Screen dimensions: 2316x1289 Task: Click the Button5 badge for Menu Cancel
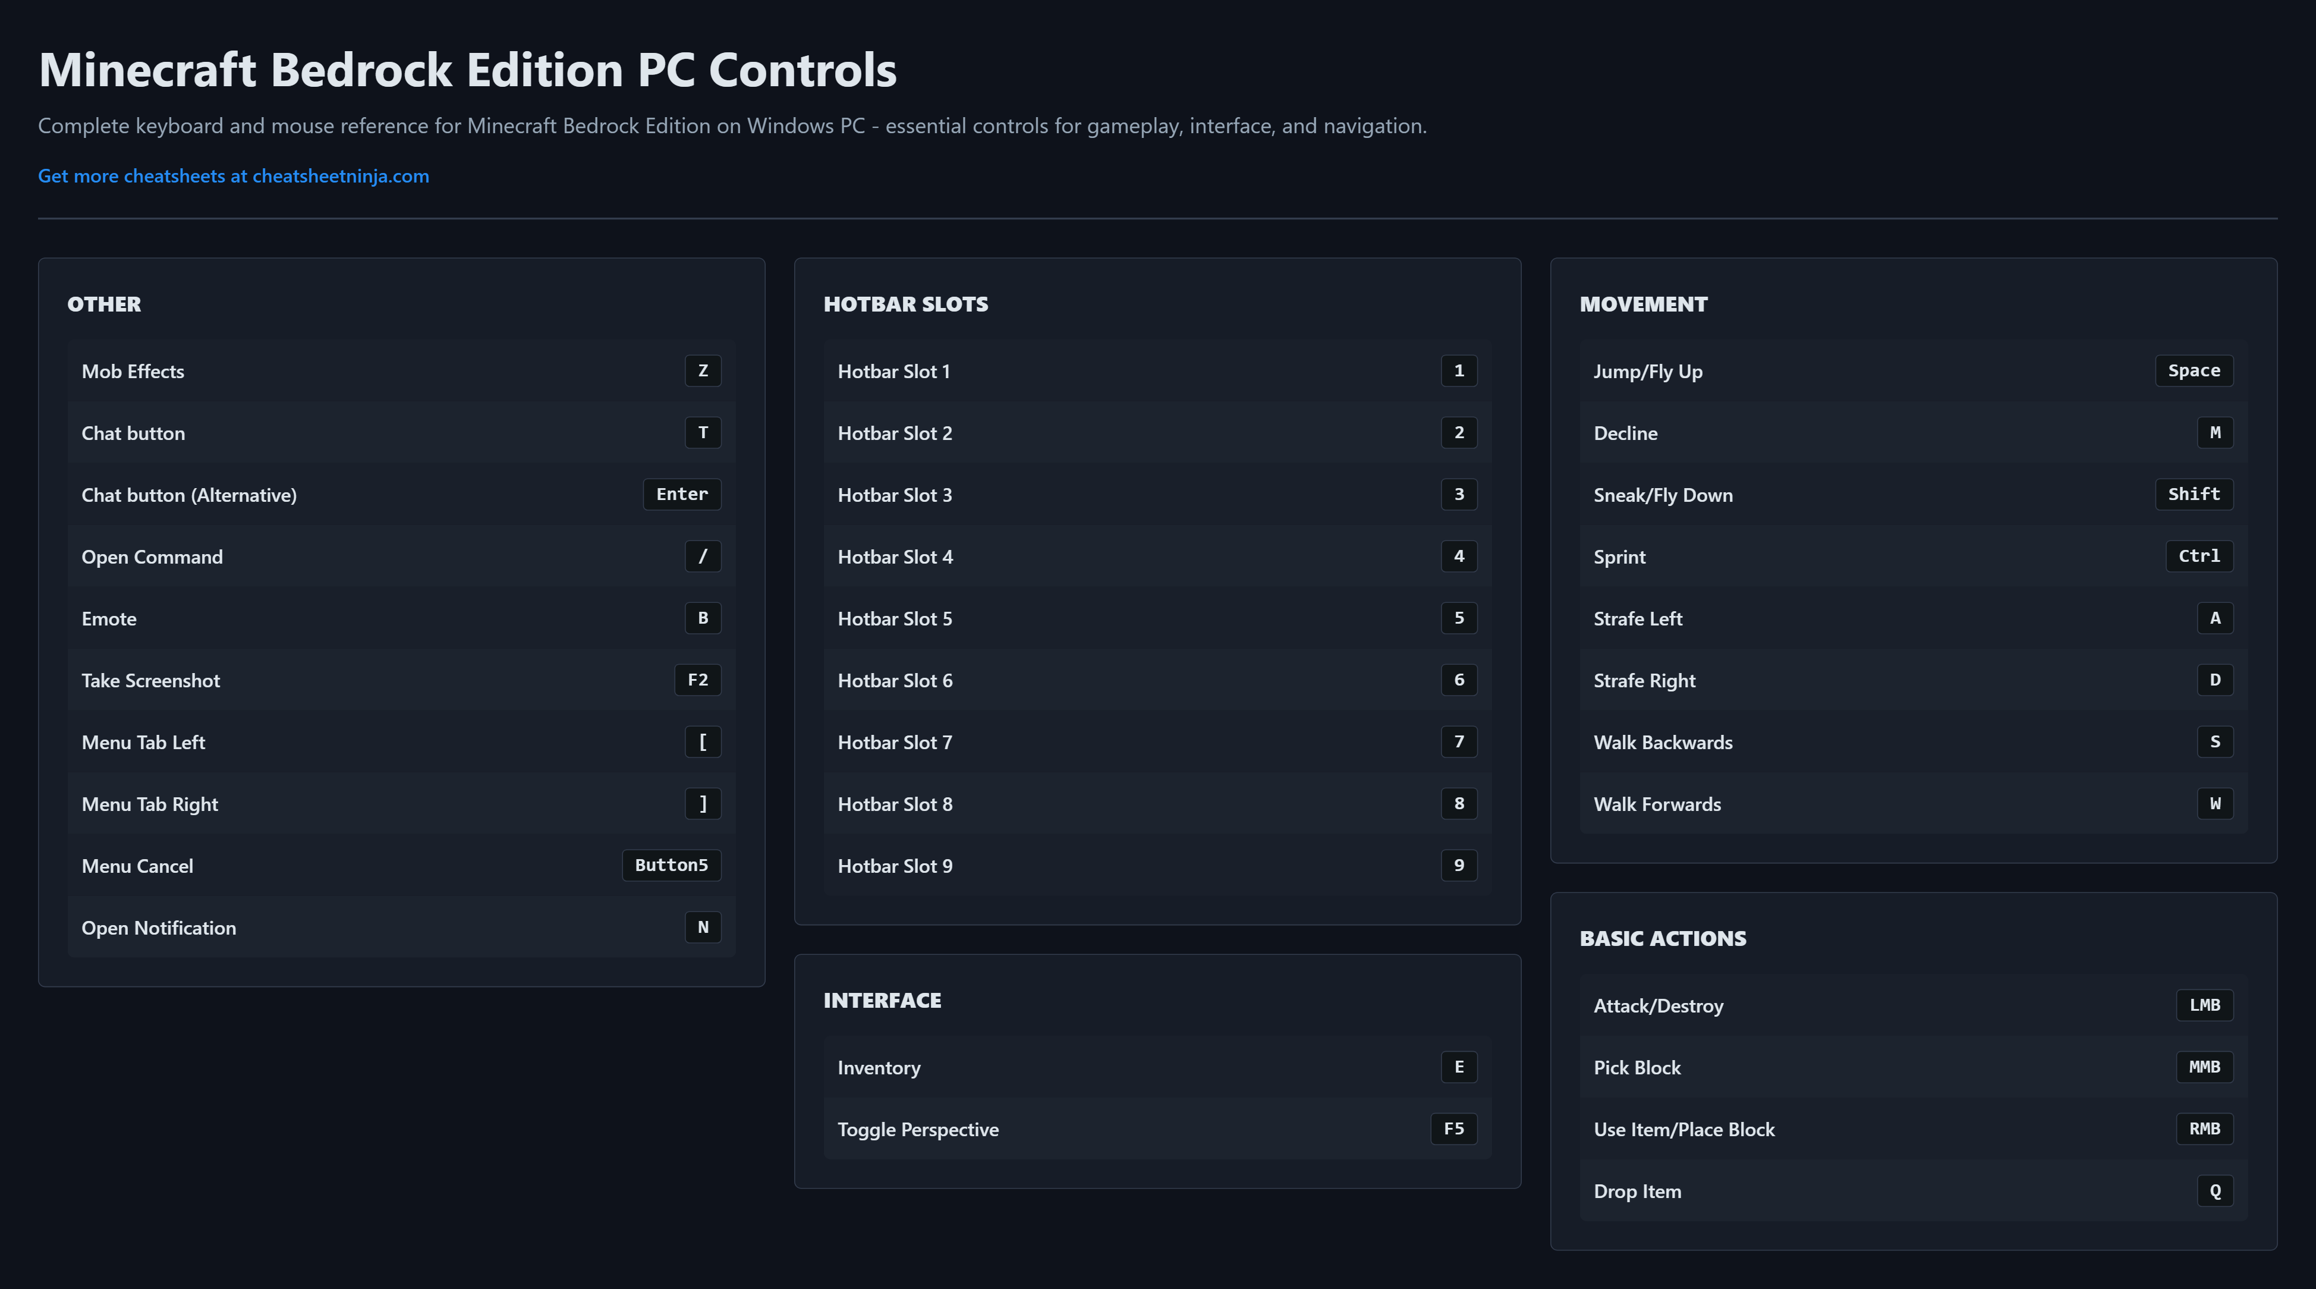tap(671, 865)
